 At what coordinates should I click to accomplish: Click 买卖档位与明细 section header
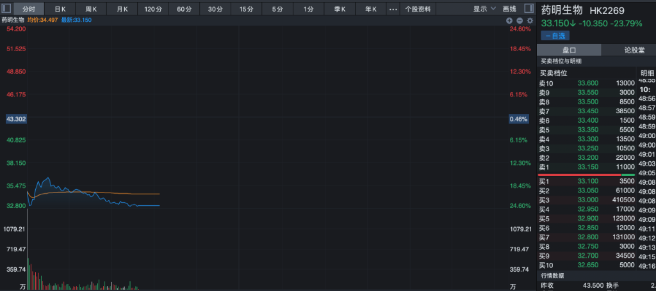tap(561, 61)
